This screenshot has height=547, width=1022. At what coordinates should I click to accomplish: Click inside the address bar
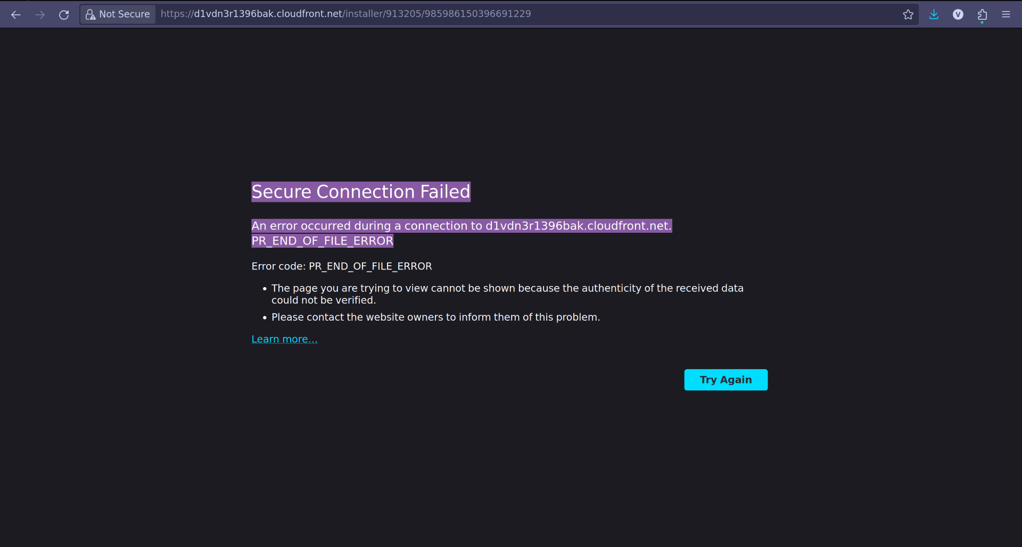[x=345, y=14]
